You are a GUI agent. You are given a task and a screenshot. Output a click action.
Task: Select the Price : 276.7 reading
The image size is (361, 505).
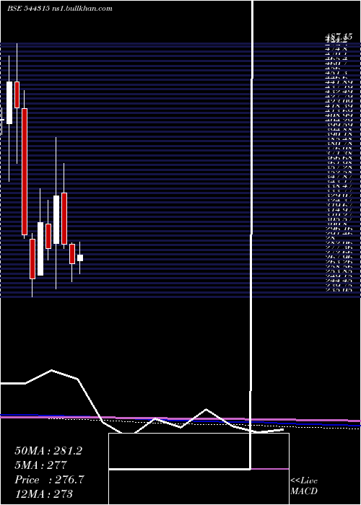click(x=49, y=480)
